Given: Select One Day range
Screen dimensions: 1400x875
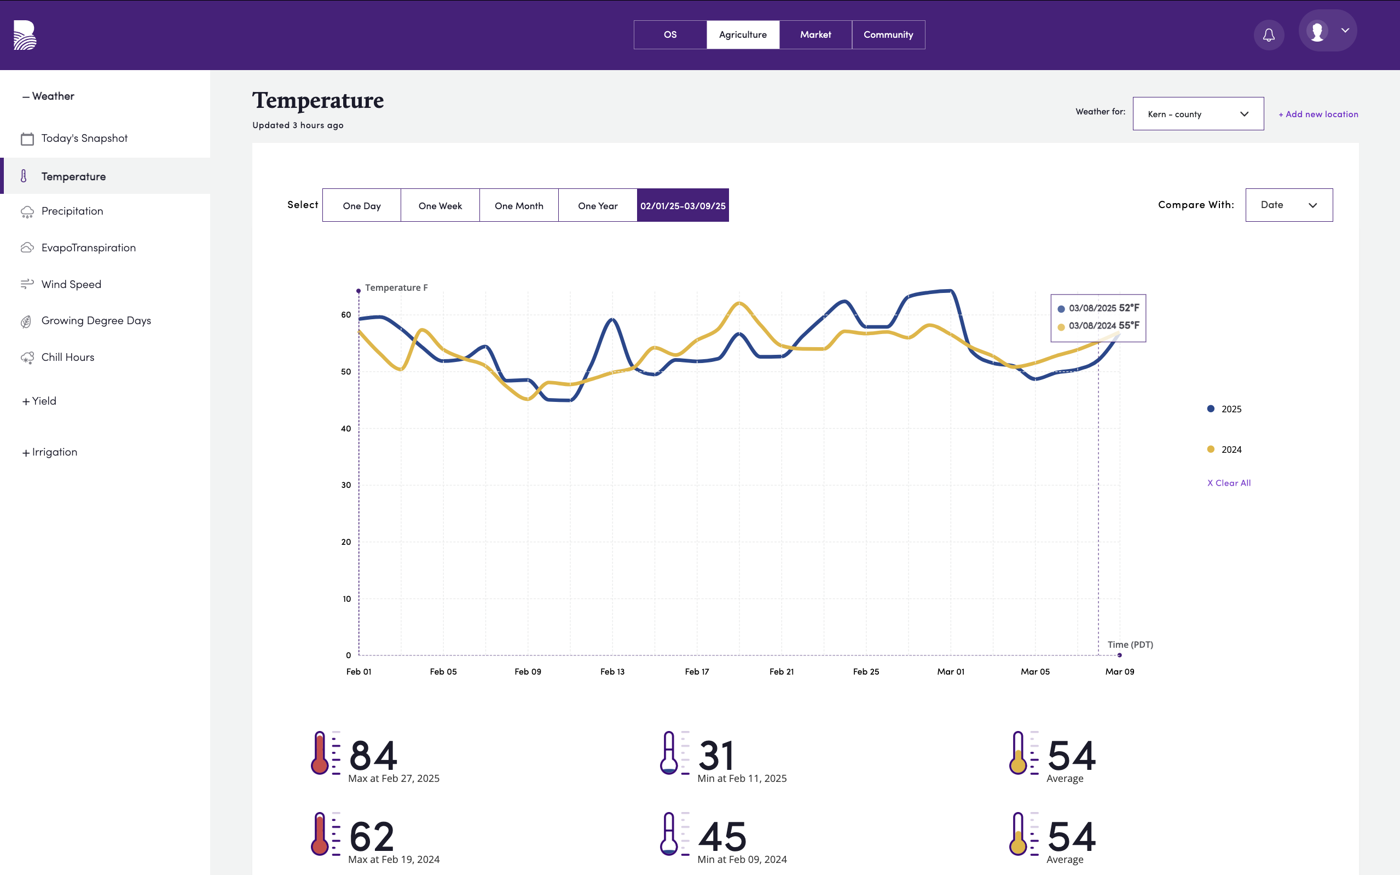Looking at the screenshot, I should [x=361, y=205].
